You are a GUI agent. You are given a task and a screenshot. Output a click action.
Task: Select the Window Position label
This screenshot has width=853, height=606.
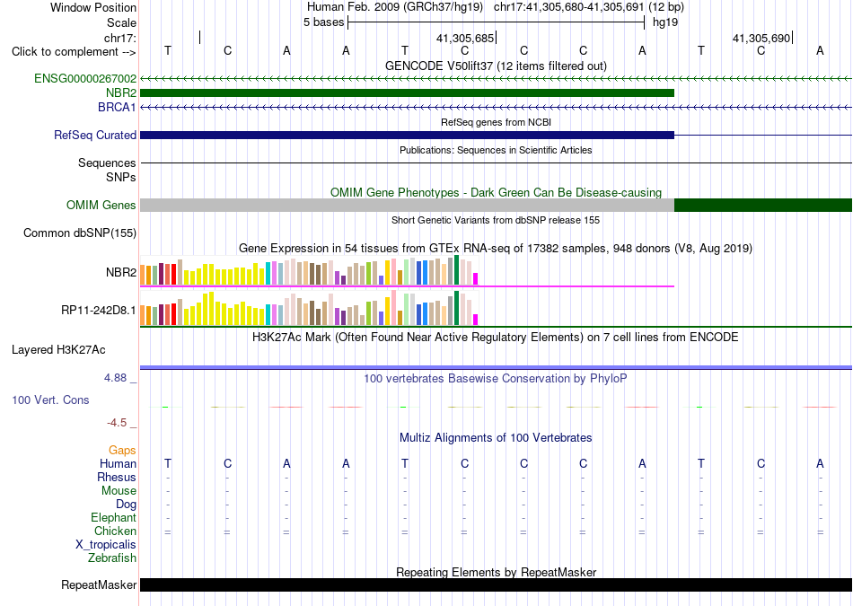[93, 7]
